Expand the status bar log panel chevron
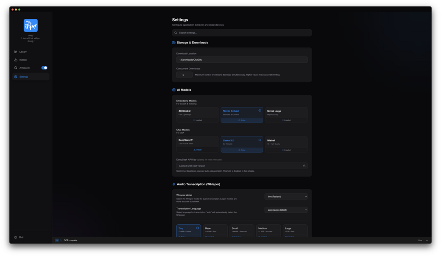This screenshot has width=441, height=256. [427, 241]
